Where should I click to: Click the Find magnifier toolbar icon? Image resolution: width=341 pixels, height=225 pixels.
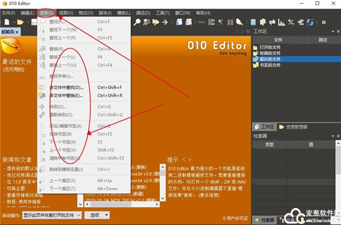pyautogui.click(x=137, y=22)
